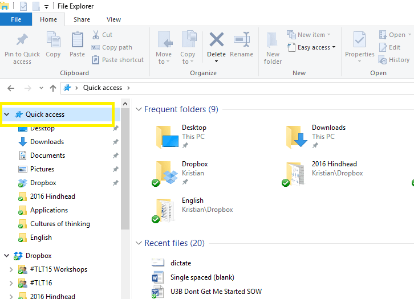Open the File menu

[x=16, y=19]
